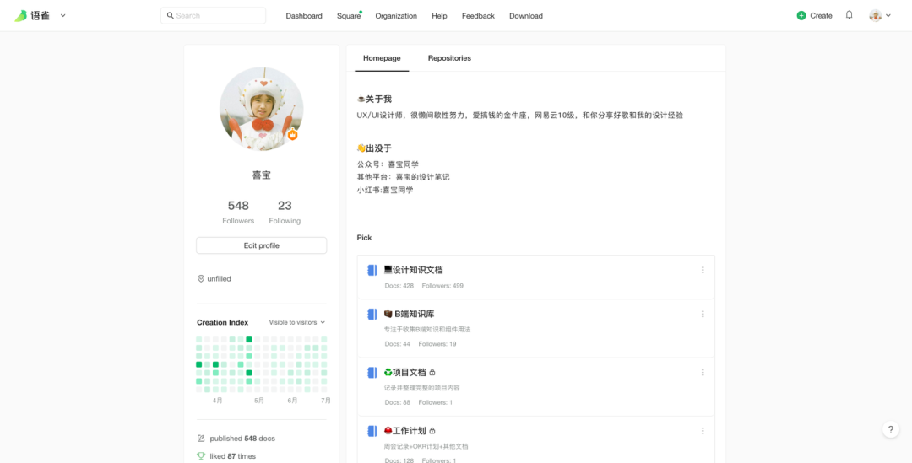This screenshot has height=463, width=912.
Task: Click the Create button label
Action: pyautogui.click(x=822, y=16)
